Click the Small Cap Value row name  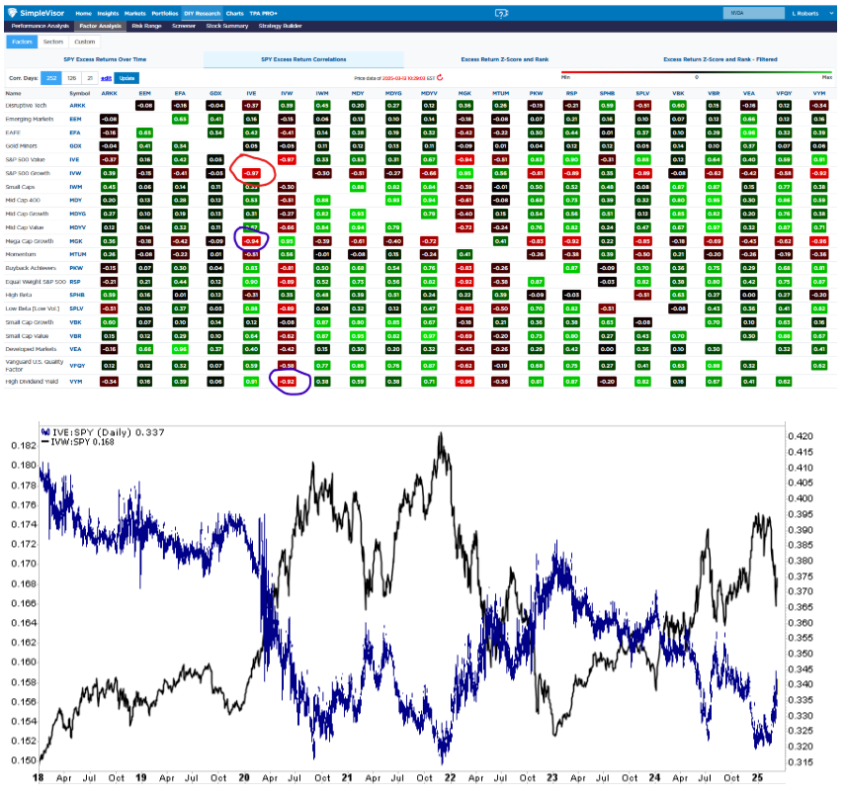pyautogui.click(x=27, y=336)
